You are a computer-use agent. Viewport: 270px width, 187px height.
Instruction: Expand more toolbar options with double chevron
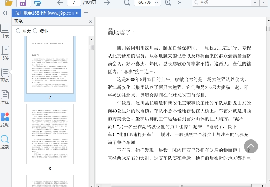179,2
